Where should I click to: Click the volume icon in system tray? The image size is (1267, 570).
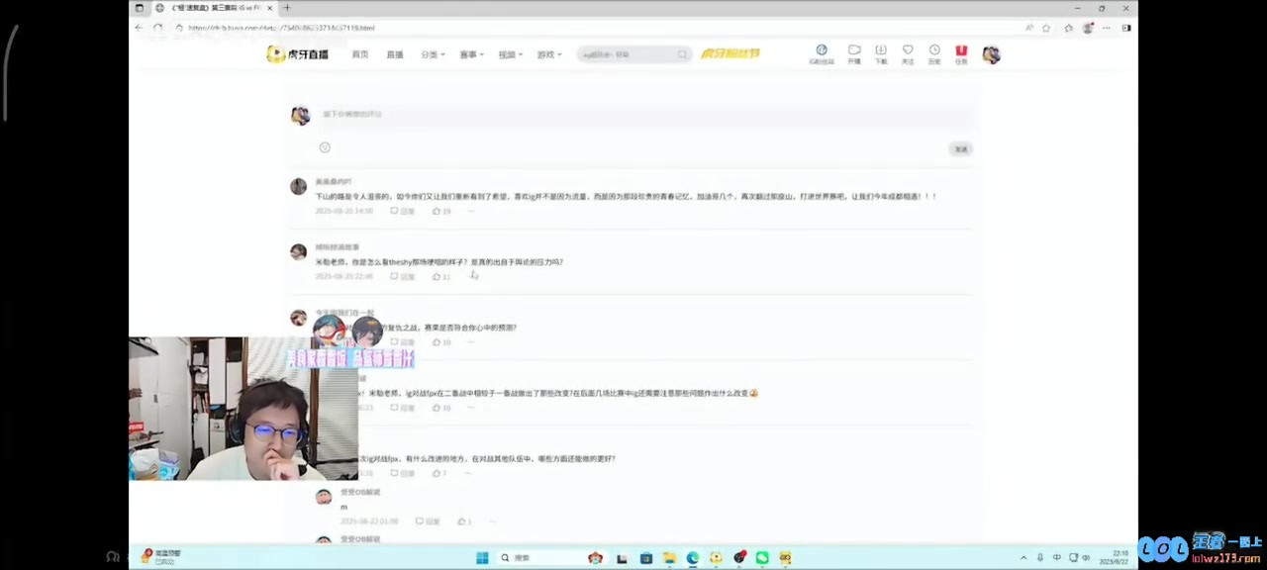[x=1086, y=558]
